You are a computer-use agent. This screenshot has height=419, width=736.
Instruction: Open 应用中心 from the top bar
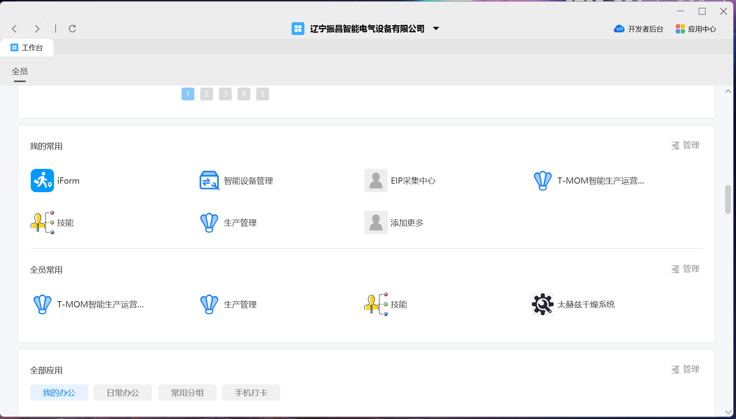click(696, 29)
